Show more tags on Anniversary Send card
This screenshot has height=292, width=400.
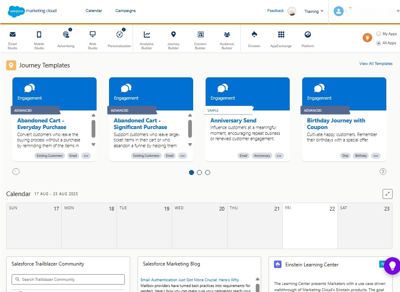coord(279,156)
